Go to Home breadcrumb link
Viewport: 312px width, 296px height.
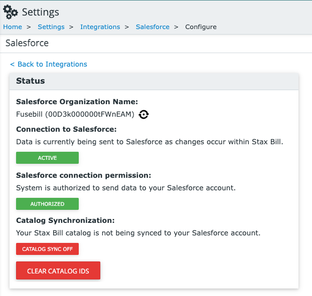(13, 27)
